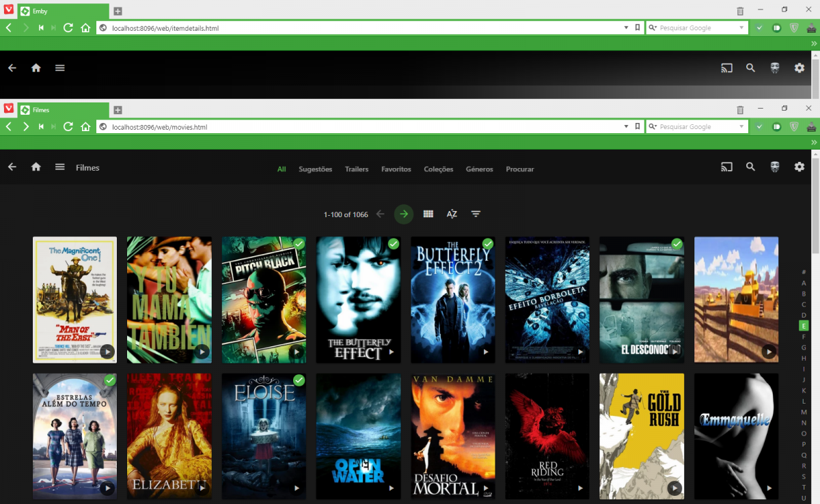Open new tab in Emby window

click(x=118, y=11)
